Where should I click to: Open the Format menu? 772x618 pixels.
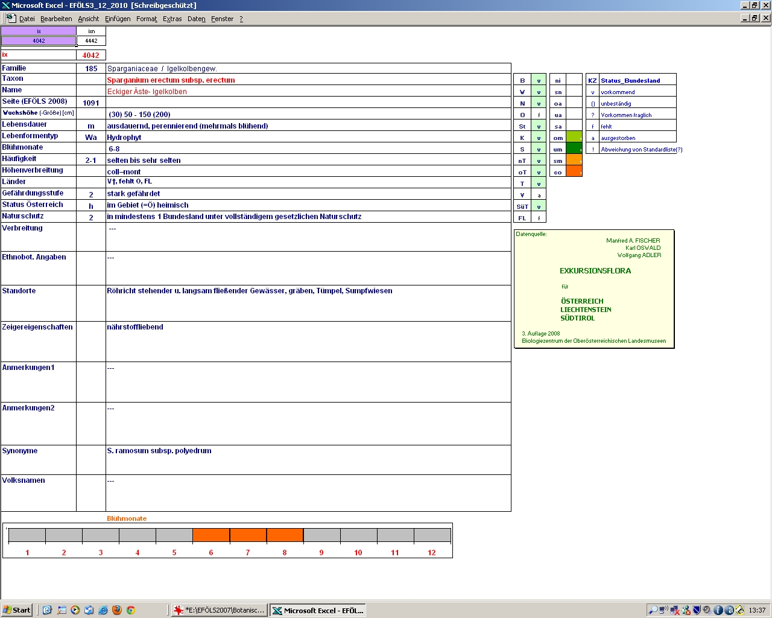[147, 19]
